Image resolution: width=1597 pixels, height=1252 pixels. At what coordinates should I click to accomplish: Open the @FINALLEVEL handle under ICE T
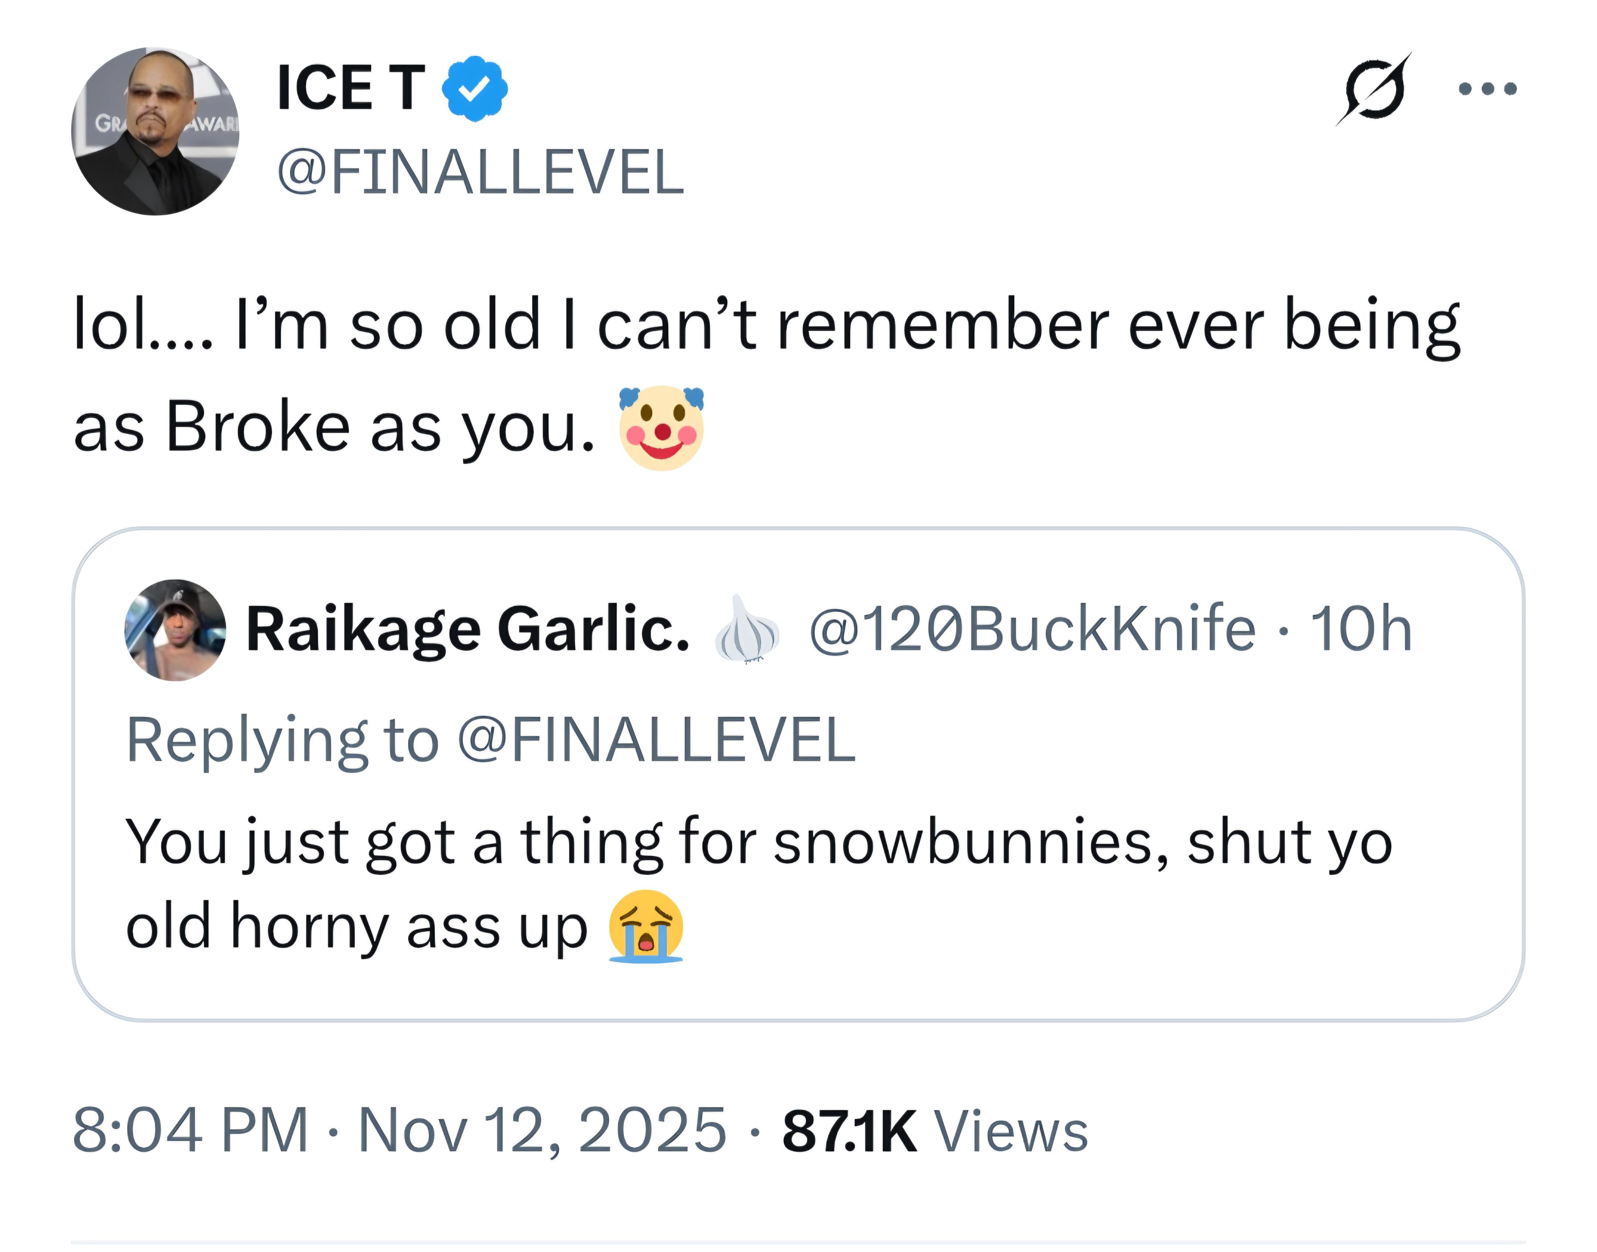(x=480, y=173)
